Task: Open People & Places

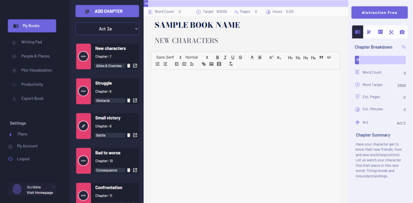Action: click(35, 56)
